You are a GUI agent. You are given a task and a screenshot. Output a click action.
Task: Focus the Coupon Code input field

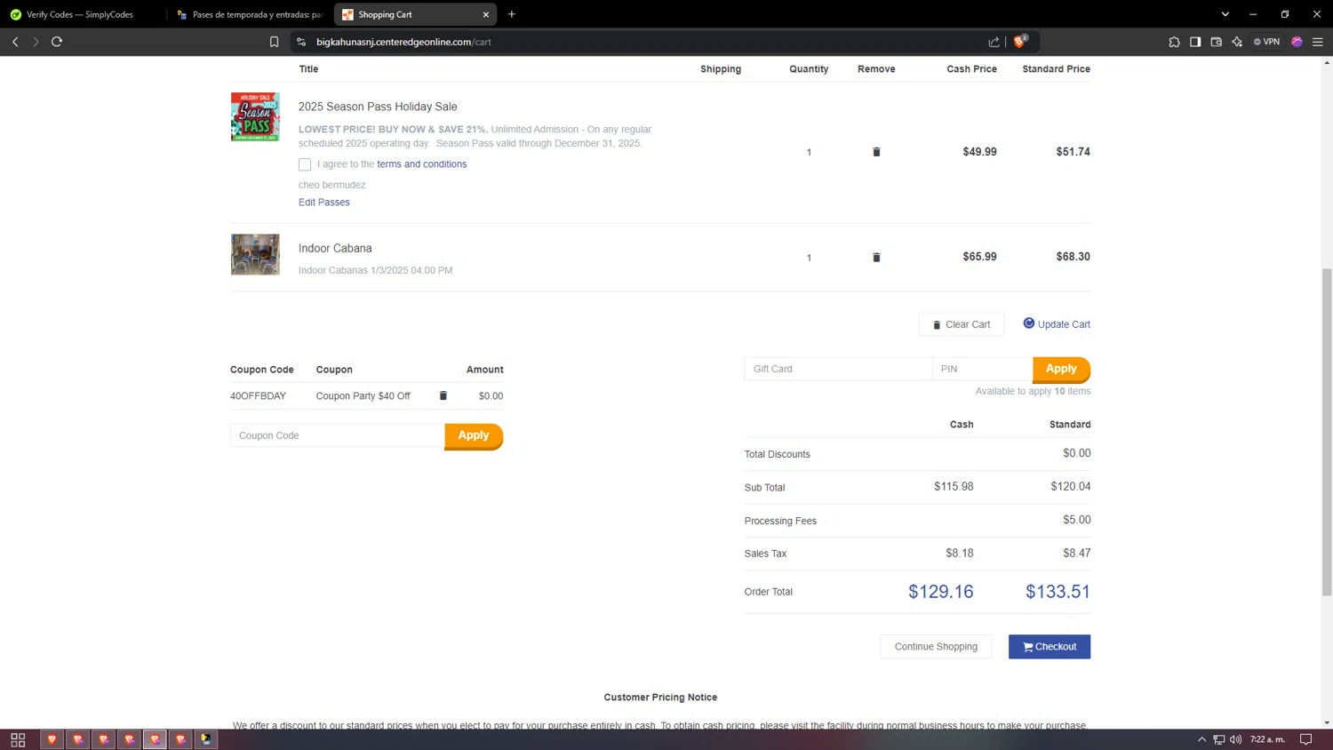338,435
